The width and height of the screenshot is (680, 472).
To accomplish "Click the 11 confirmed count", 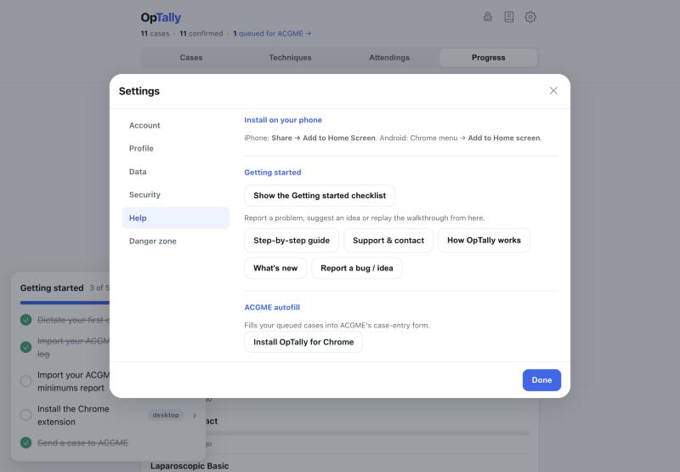I will click(201, 33).
